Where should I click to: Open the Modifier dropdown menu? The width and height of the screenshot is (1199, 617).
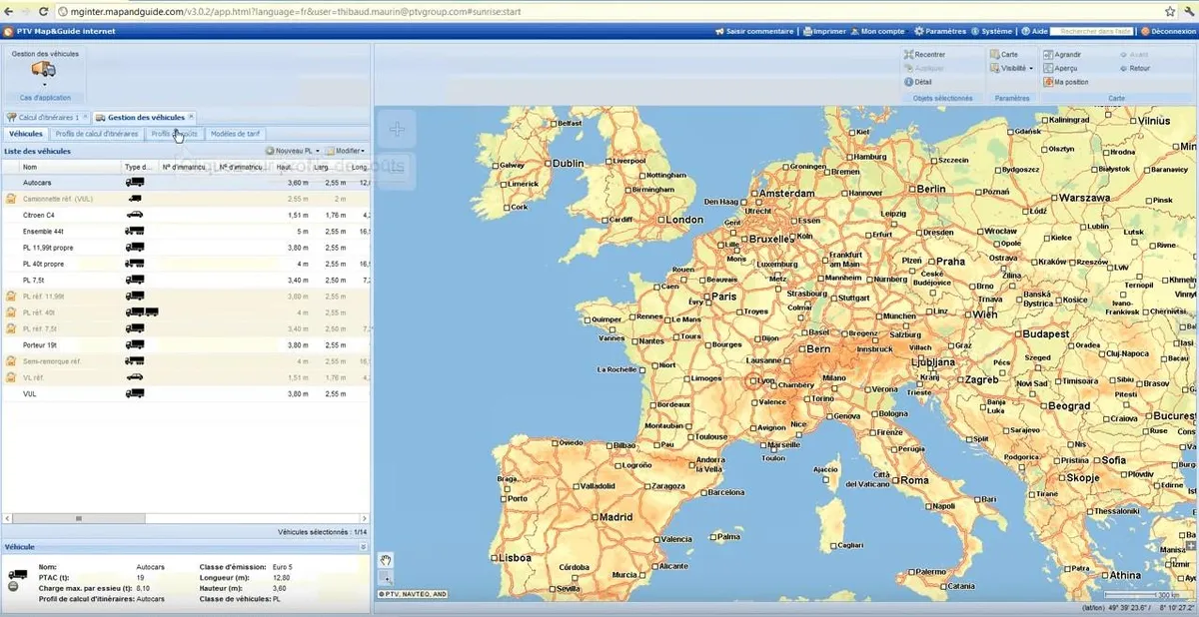345,151
